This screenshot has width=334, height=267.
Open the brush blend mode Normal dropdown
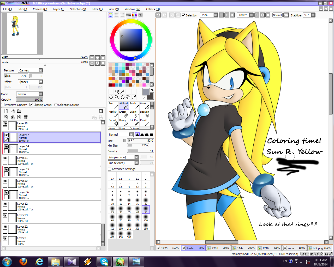pos(121,135)
